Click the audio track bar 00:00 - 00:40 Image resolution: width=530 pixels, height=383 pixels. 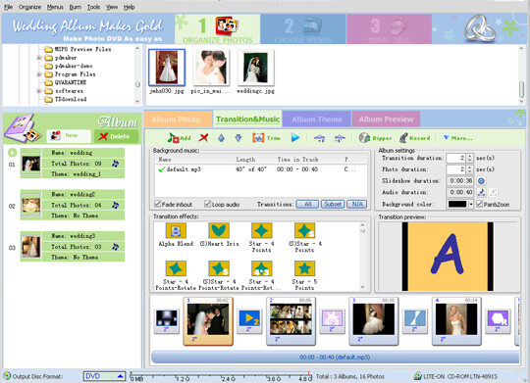(x=336, y=357)
